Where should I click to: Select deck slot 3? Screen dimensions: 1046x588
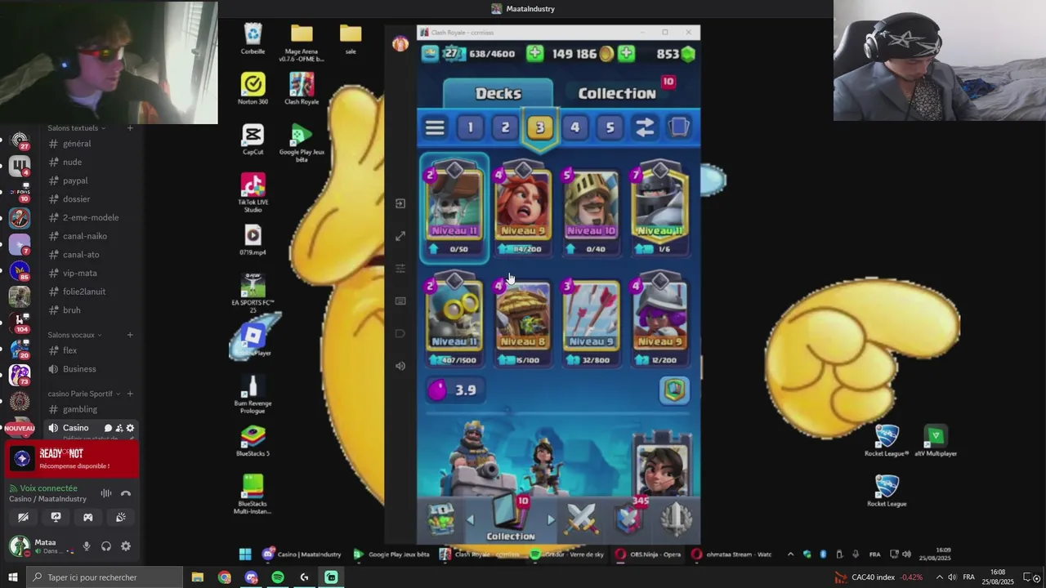click(539, 127)
